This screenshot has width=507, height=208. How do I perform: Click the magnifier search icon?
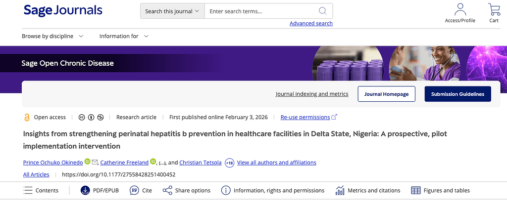(x=322, y=11)
